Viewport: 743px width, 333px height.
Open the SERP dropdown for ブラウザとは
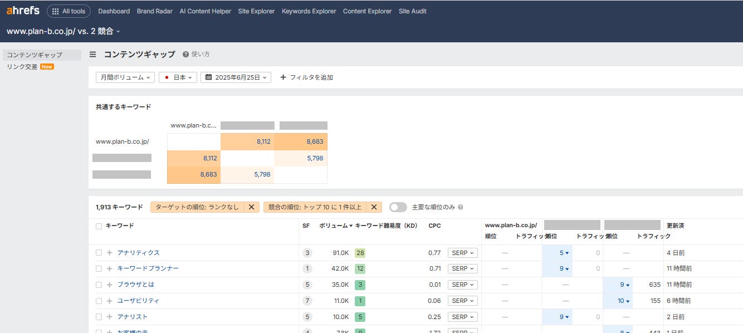462,285
